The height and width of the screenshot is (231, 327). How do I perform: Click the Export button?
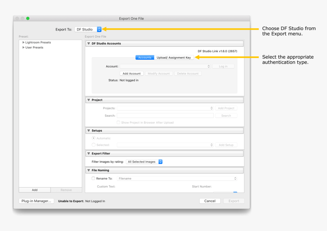[234, 201]
